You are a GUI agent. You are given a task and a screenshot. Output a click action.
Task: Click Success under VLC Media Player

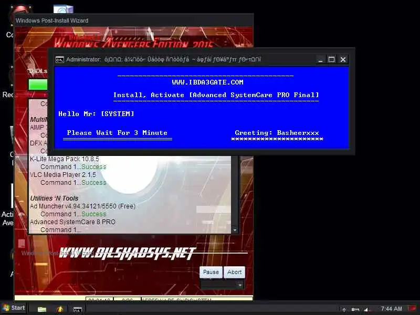point(94,183)
